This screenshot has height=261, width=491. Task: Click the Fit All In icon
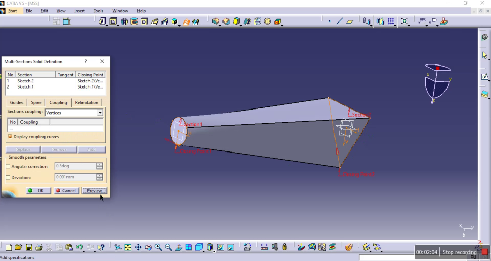pos(128,248)
